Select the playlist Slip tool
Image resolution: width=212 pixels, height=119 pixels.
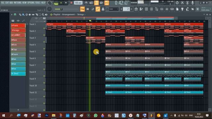33,15
